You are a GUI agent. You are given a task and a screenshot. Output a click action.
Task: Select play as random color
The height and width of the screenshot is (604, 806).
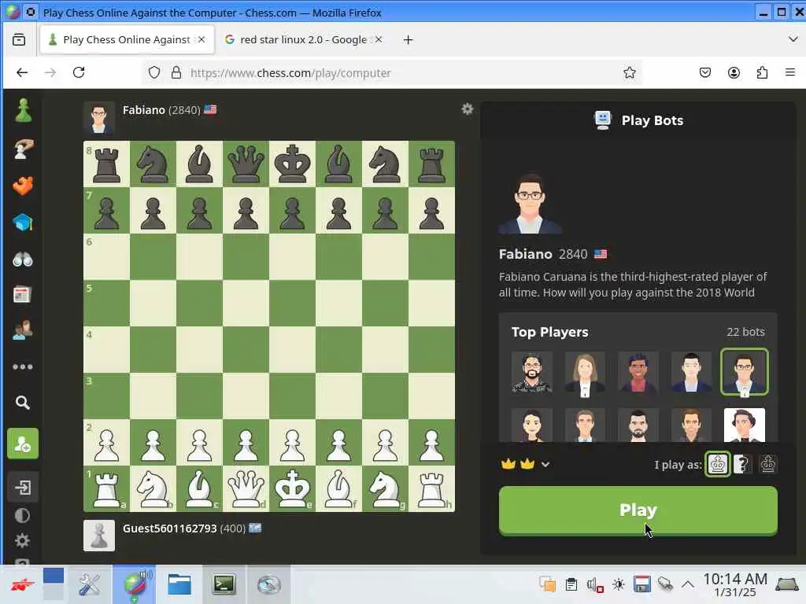pos(741,464)
